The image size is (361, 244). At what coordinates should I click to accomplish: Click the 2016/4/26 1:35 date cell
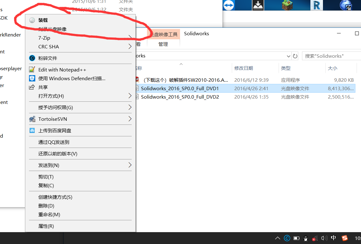point(251,97)
